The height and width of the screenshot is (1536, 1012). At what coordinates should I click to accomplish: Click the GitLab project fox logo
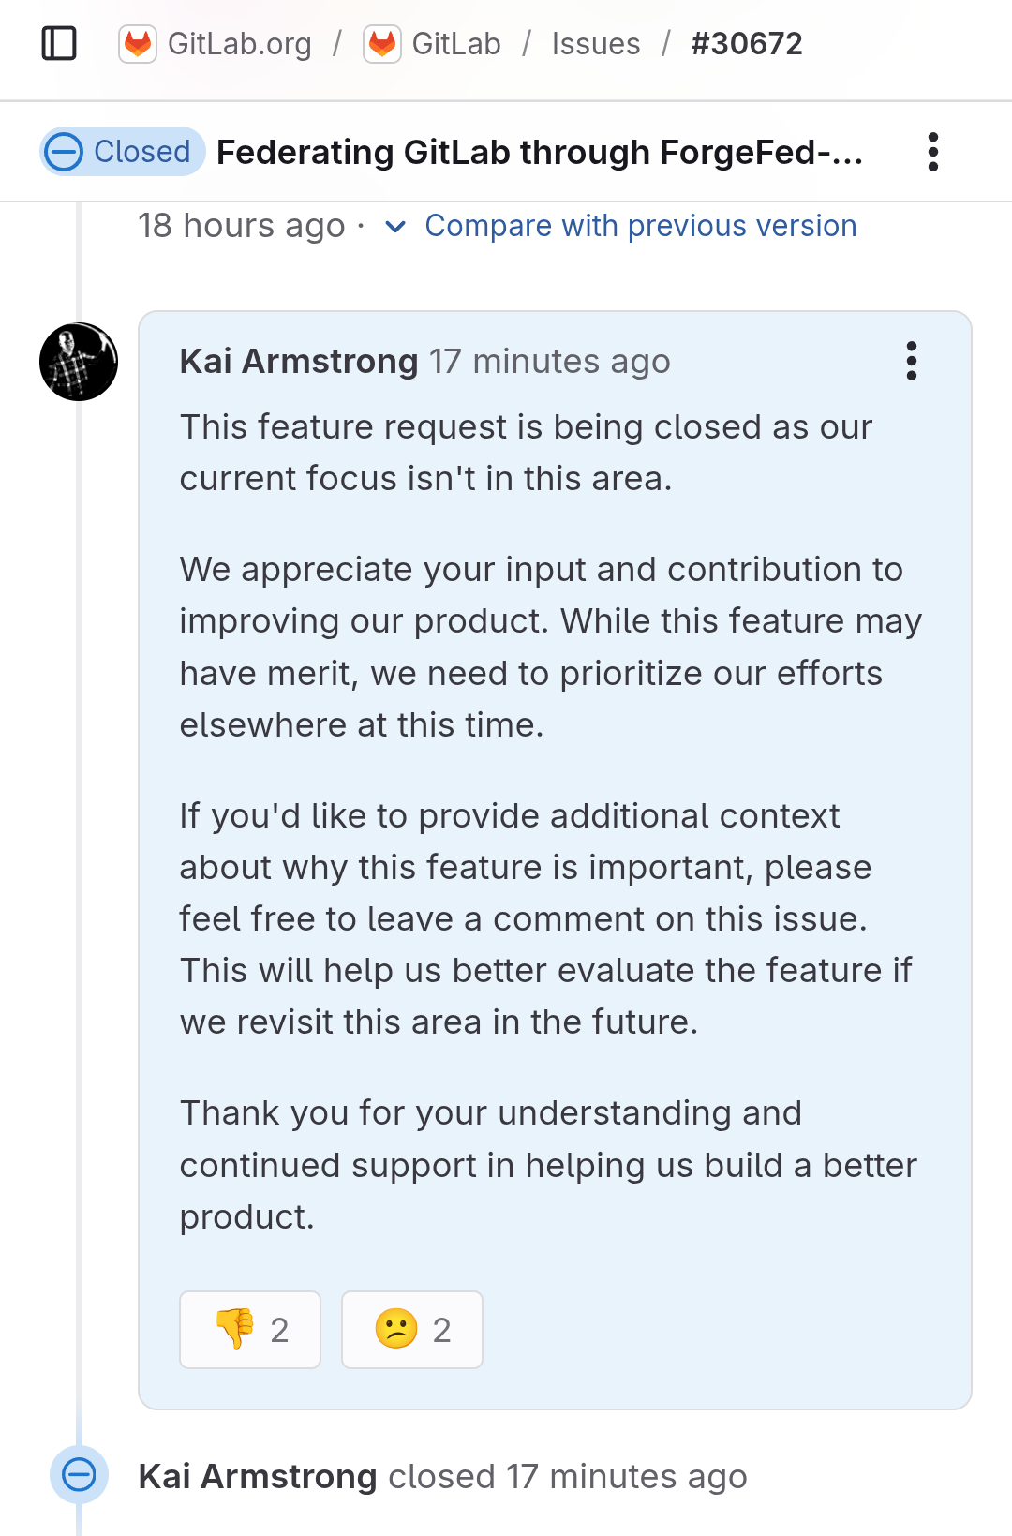(382, 44)
